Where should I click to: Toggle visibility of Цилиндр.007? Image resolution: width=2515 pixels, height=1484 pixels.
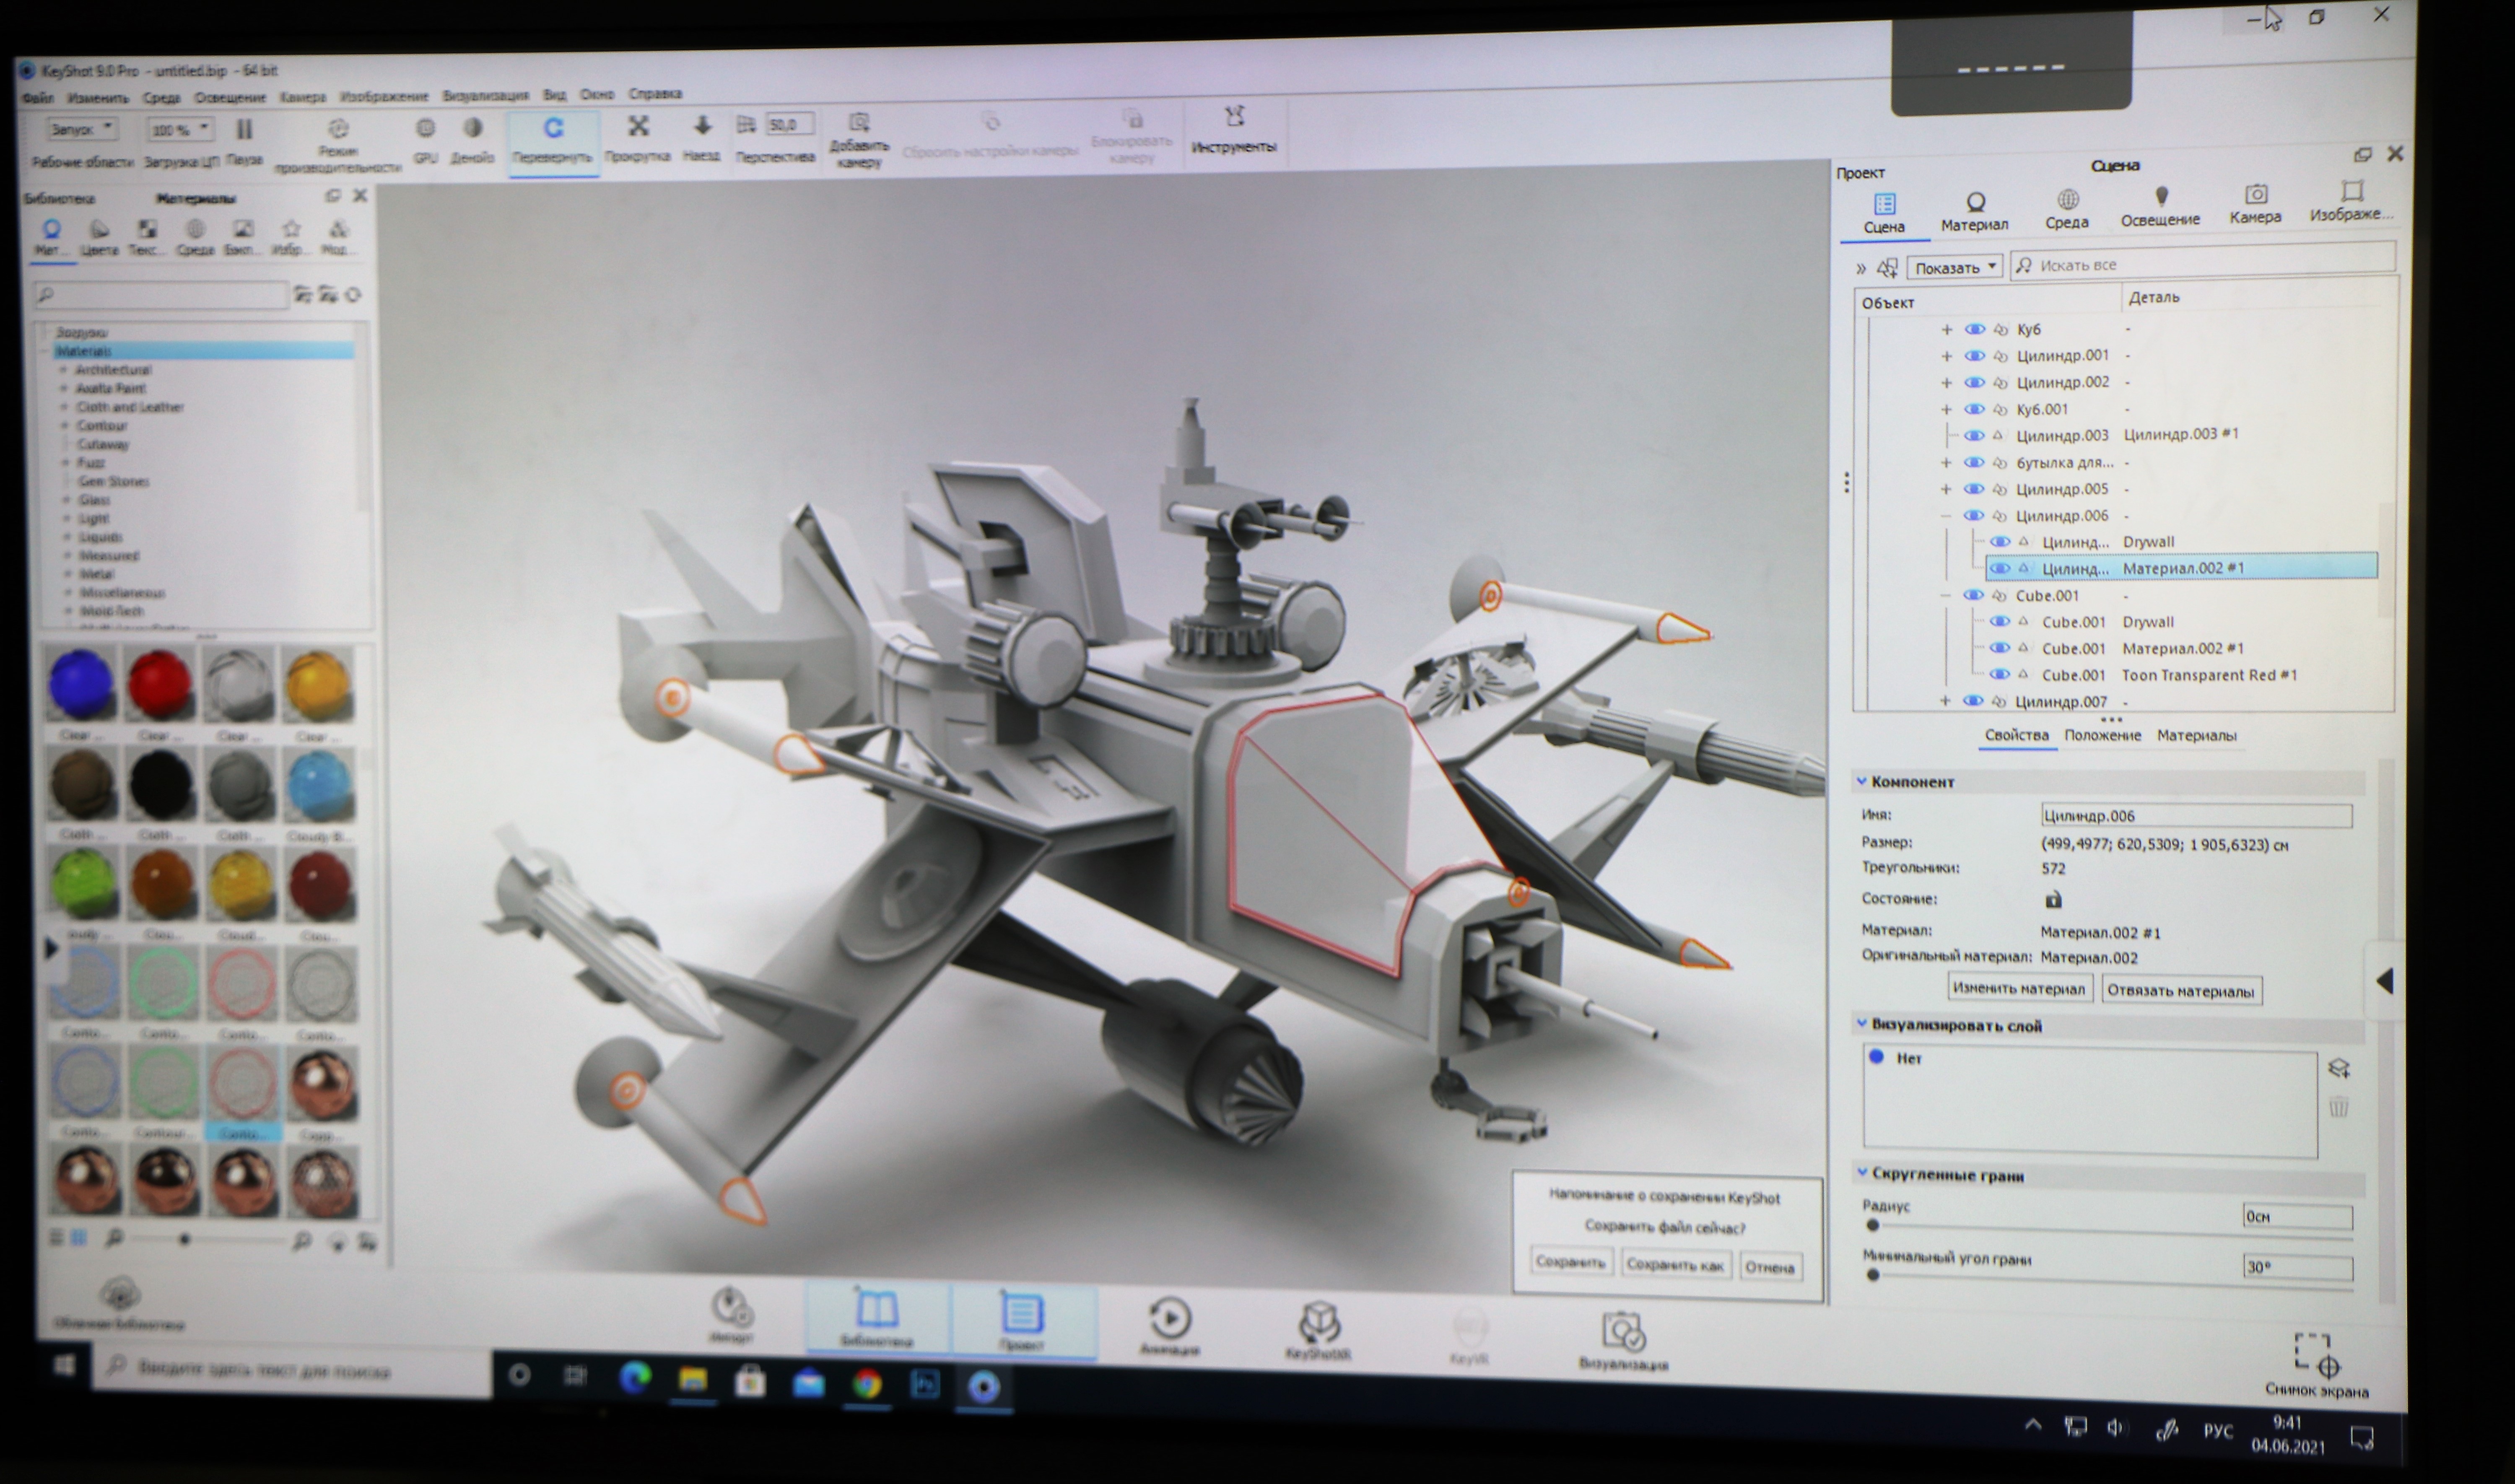click(1973, 701)
